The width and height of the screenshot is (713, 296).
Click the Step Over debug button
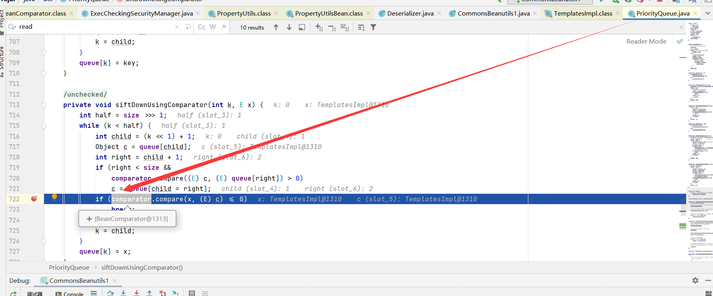(111, 293)
